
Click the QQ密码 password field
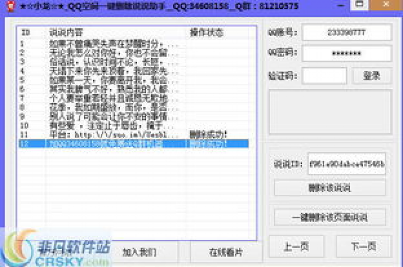click(347, 53)
